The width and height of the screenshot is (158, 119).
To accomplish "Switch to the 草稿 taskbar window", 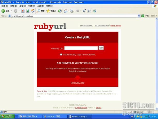I will pos(30,116).
